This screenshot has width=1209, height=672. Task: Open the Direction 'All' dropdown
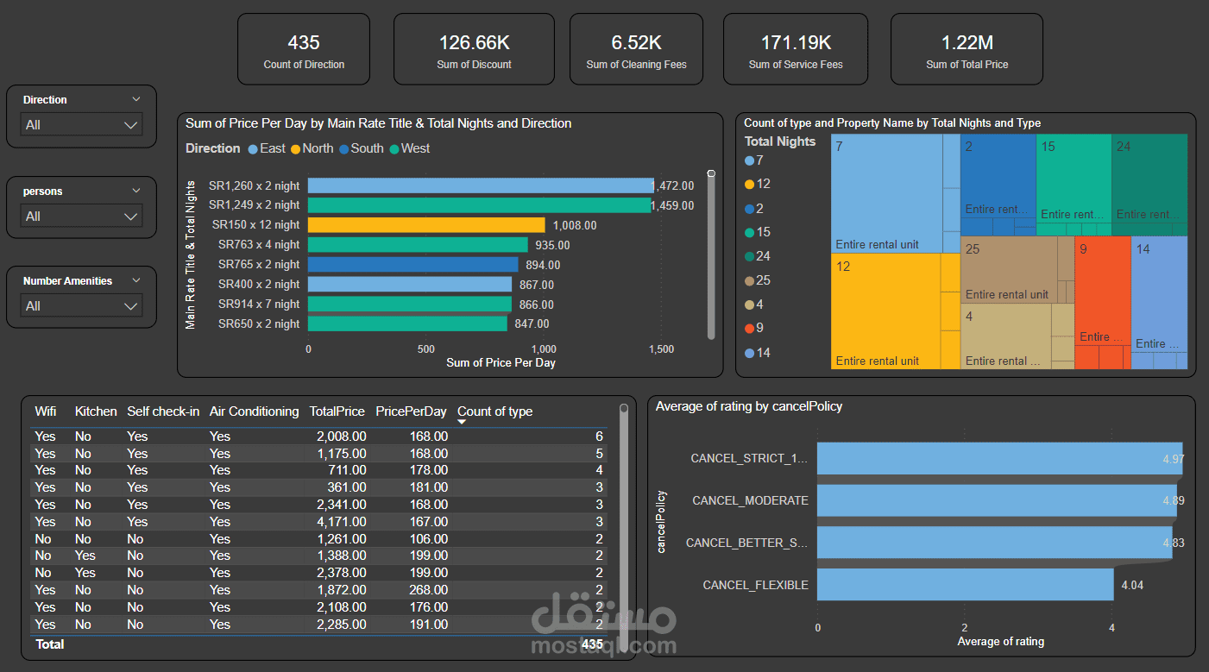81,125
